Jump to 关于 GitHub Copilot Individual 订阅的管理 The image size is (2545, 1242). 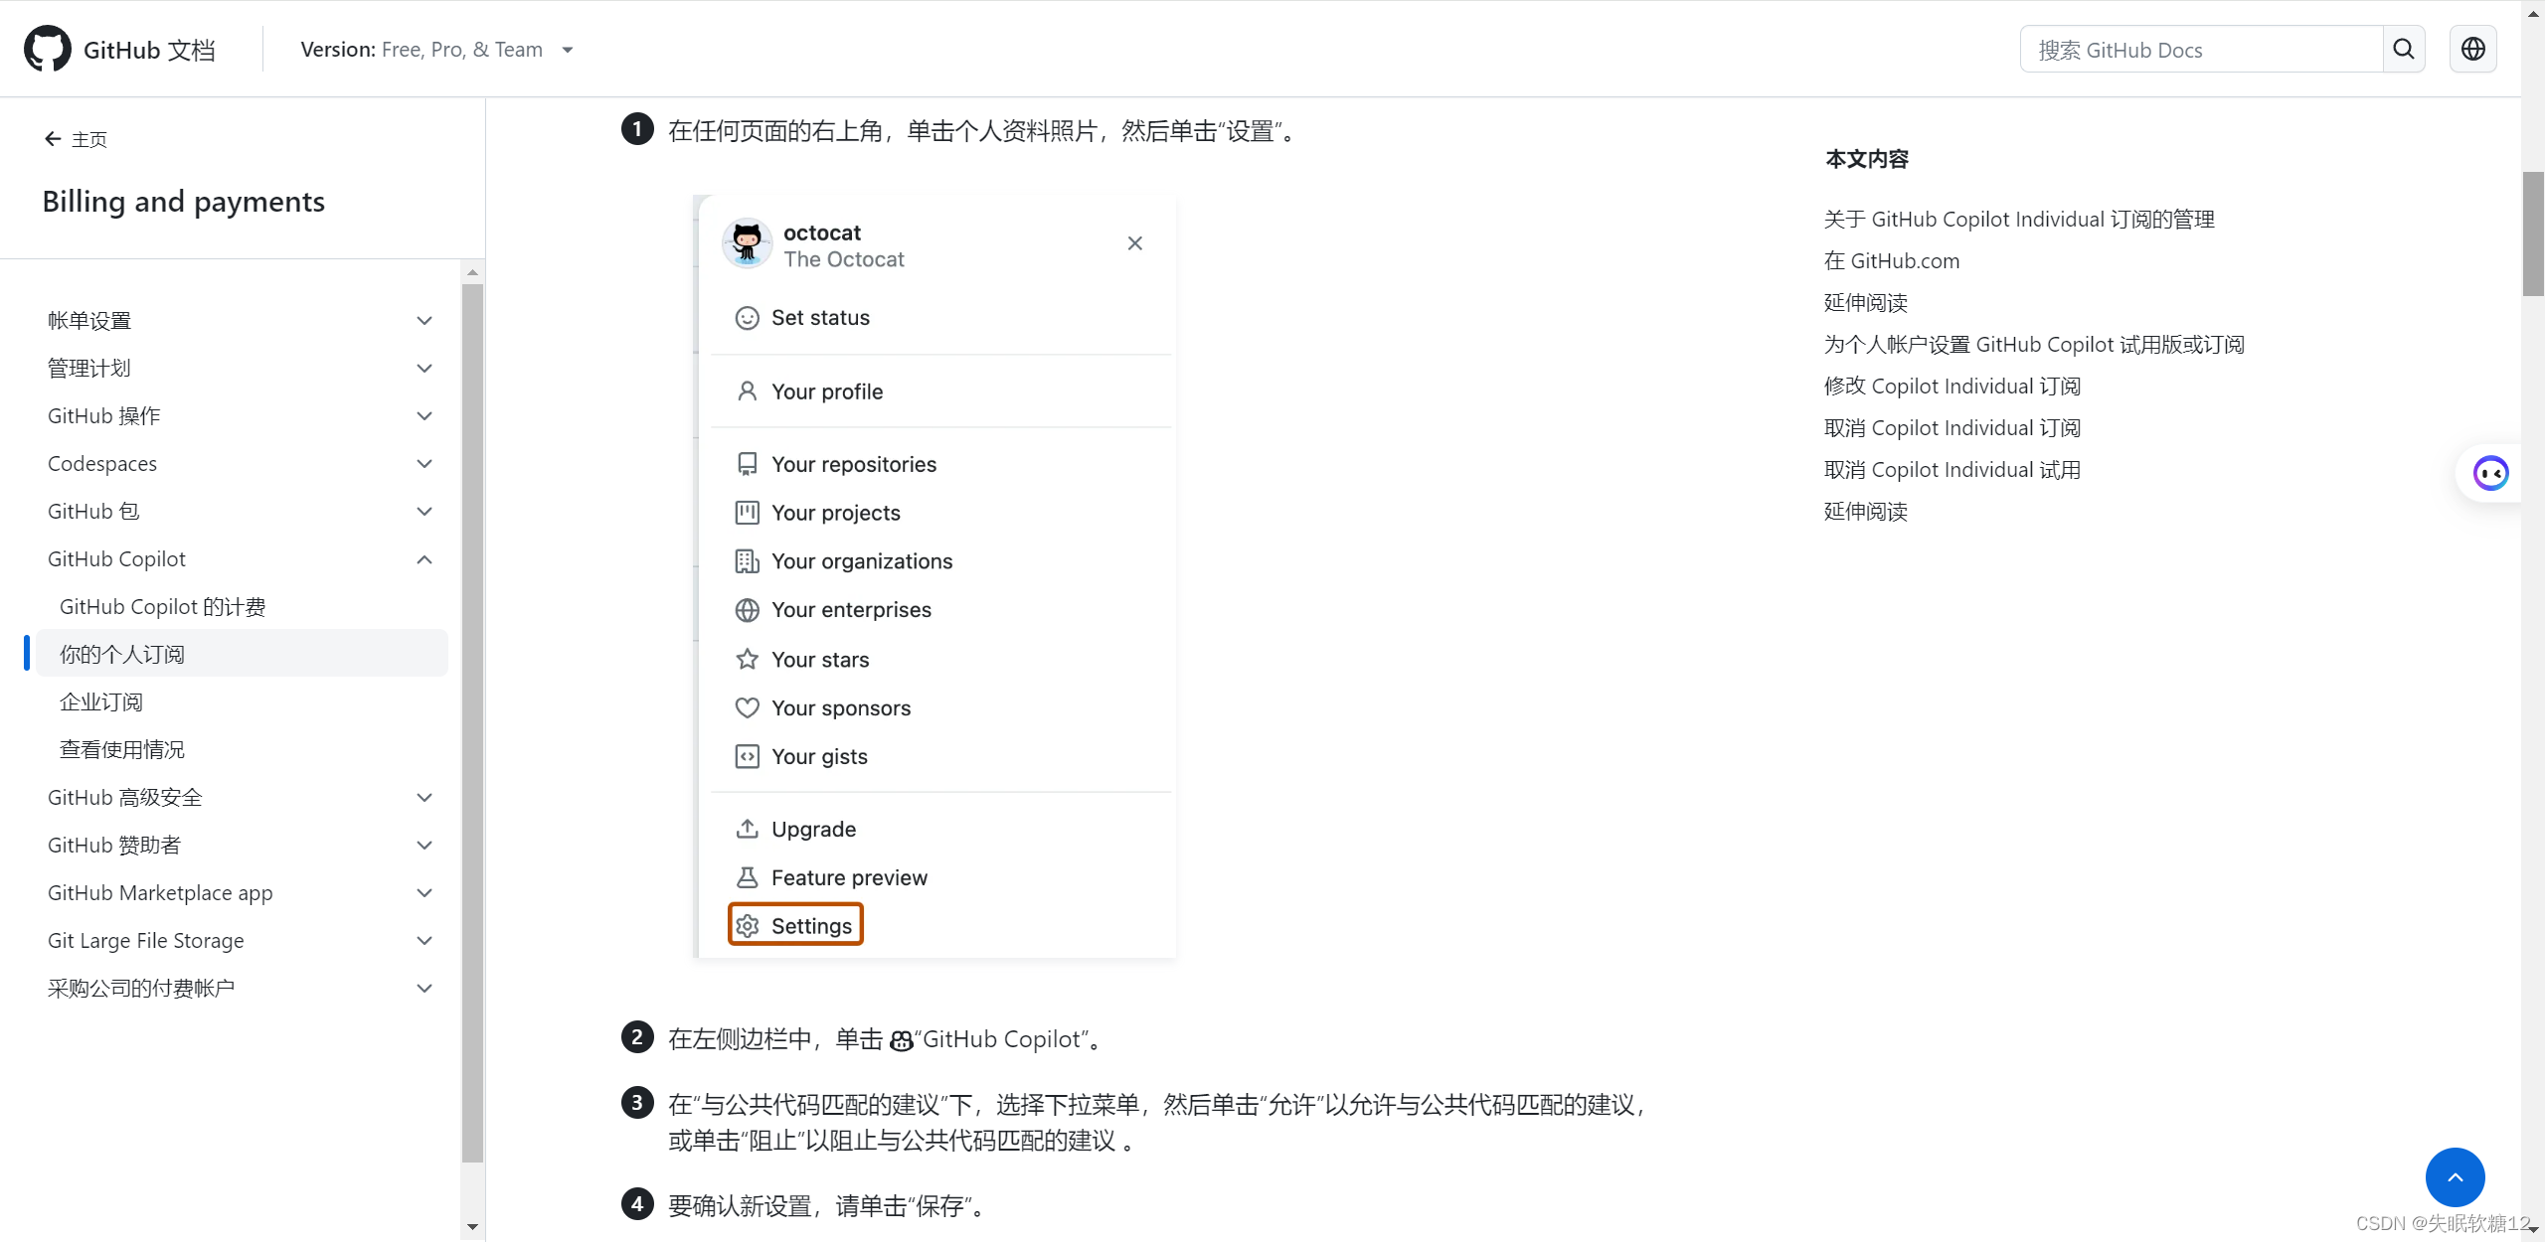2018,219
